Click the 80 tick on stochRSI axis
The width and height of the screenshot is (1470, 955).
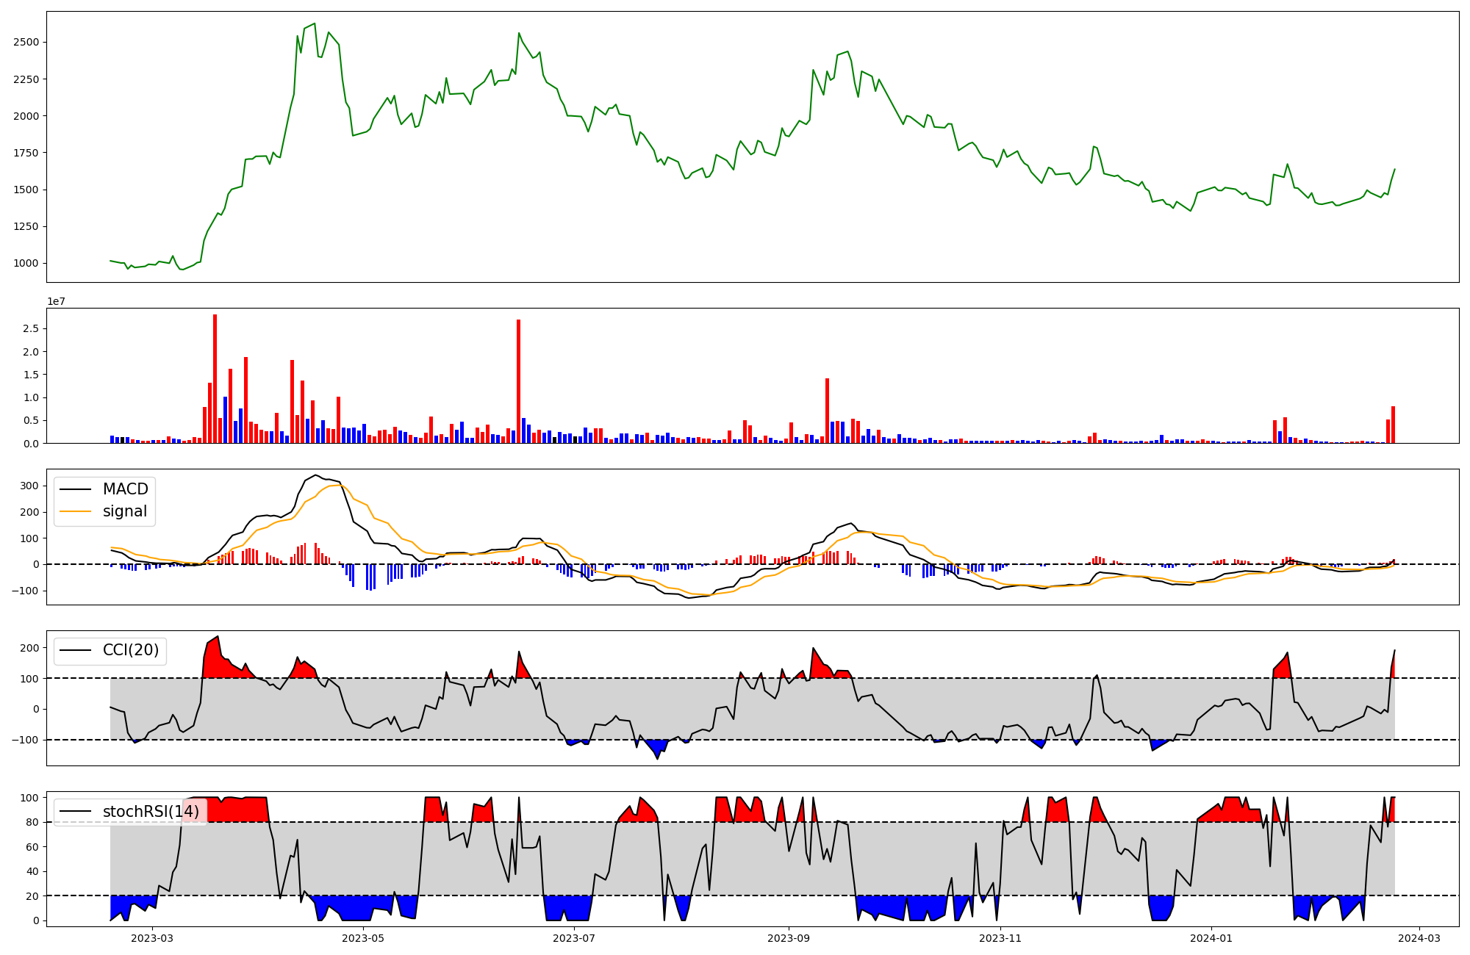point(32,823)
